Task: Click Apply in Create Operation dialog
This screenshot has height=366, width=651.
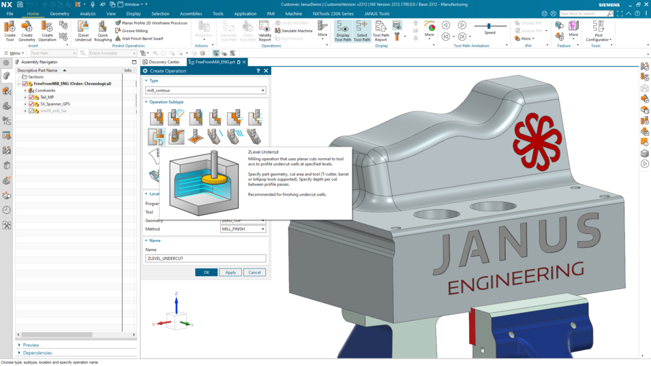Action: pyautogui.click(x=230, y=273)
